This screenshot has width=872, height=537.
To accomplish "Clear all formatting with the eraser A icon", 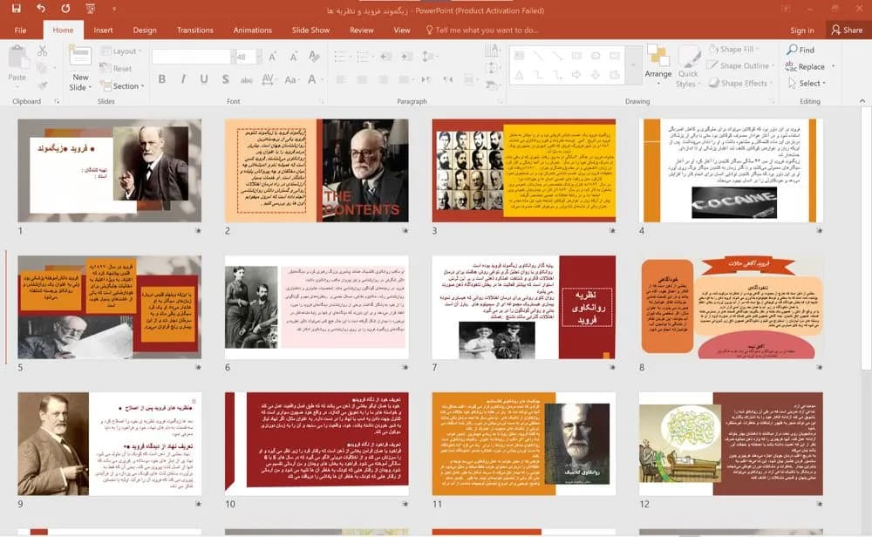I will click(x=314, y=57).
